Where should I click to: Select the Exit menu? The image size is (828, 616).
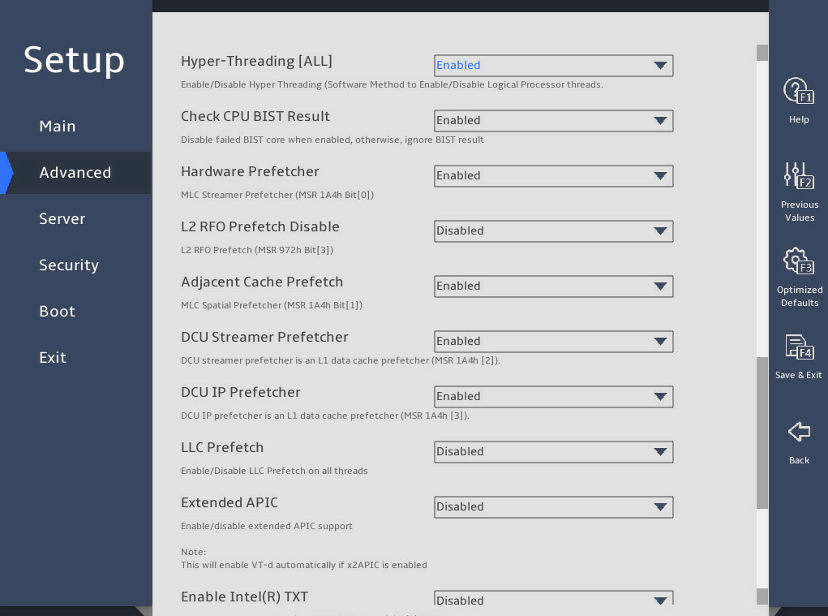pyautogui.click(x=53, y=358)
